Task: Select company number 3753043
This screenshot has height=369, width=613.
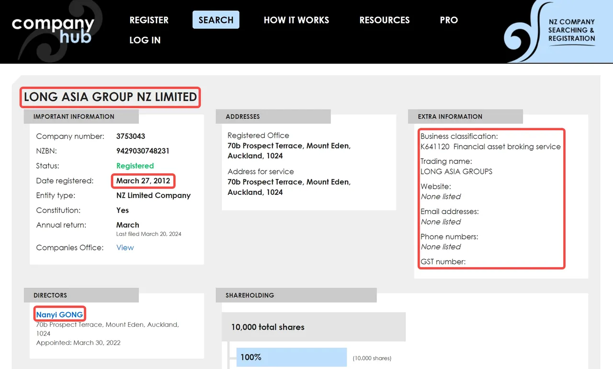Action: click(x=131, y=136)
